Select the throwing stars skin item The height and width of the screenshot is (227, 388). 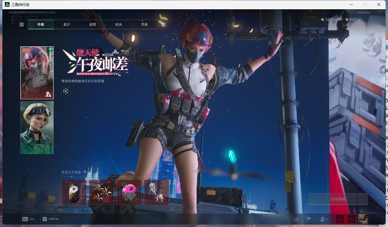[101, 192]
